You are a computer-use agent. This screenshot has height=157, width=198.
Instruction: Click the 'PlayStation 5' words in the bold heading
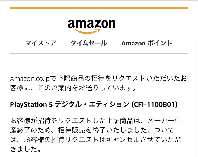[31, 105]
